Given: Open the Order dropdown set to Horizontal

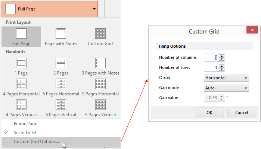Looking at the screenshot, I should click(226, 77).
